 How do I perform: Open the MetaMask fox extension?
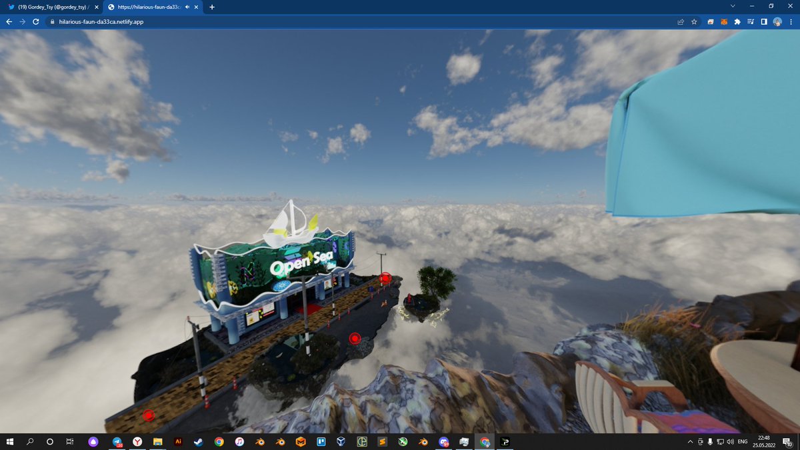click(x=724, y=21)
